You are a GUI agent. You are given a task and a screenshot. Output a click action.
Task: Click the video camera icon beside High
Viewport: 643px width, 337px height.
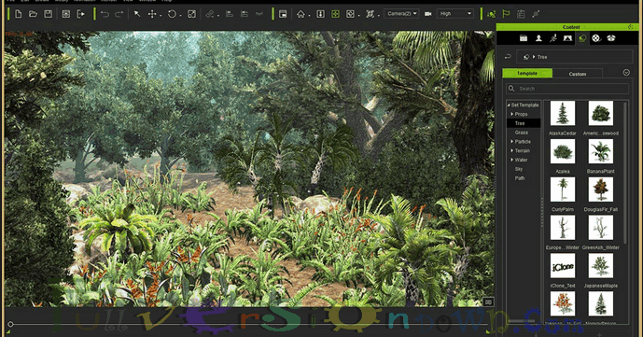[x=427, y=14]
